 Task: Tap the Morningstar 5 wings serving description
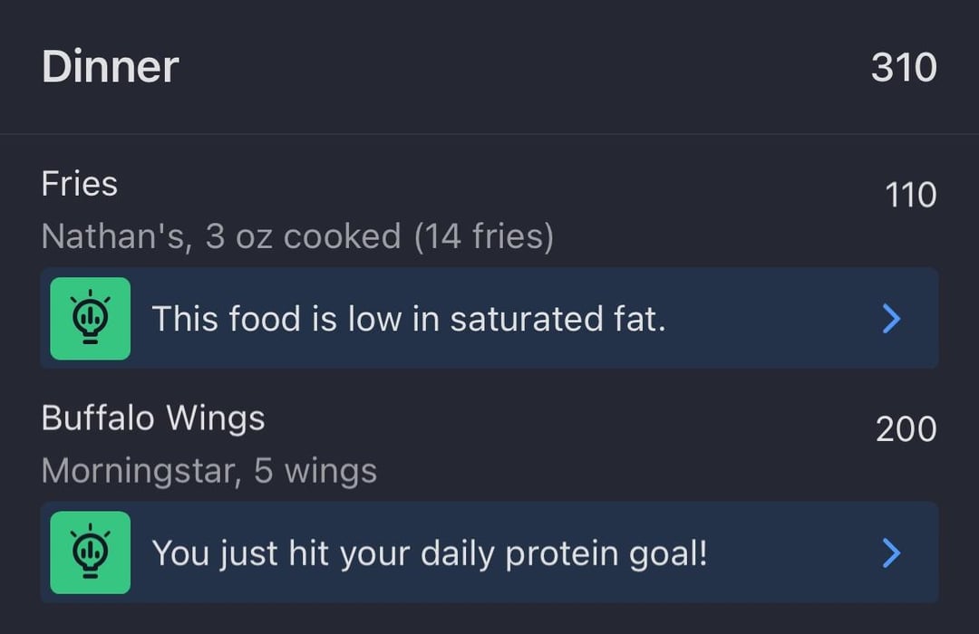coord(209,470)
